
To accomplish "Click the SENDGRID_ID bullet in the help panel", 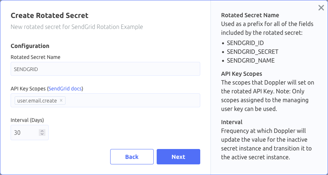I will point(245,43).
